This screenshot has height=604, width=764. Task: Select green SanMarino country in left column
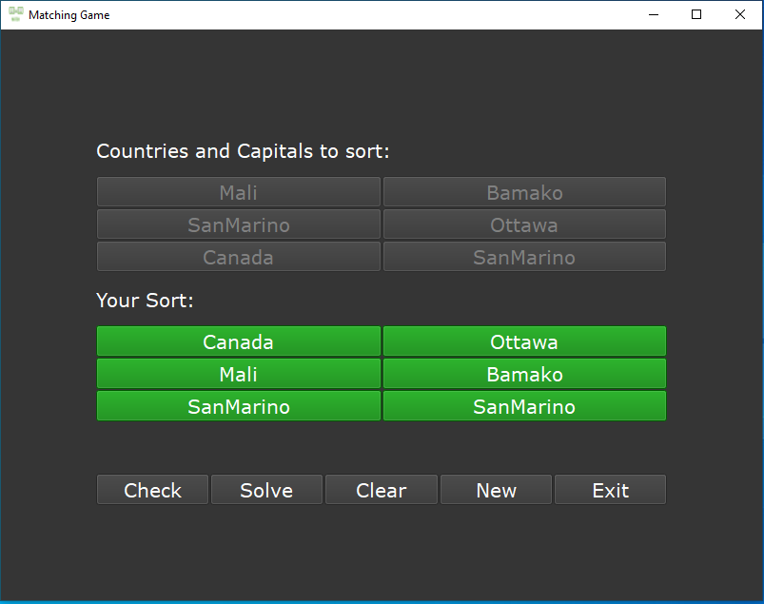point(238,406)
